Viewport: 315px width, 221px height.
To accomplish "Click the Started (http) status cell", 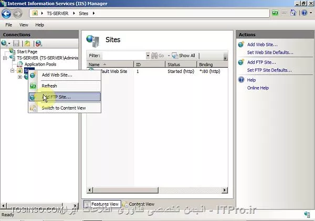I will coord(181,71).
